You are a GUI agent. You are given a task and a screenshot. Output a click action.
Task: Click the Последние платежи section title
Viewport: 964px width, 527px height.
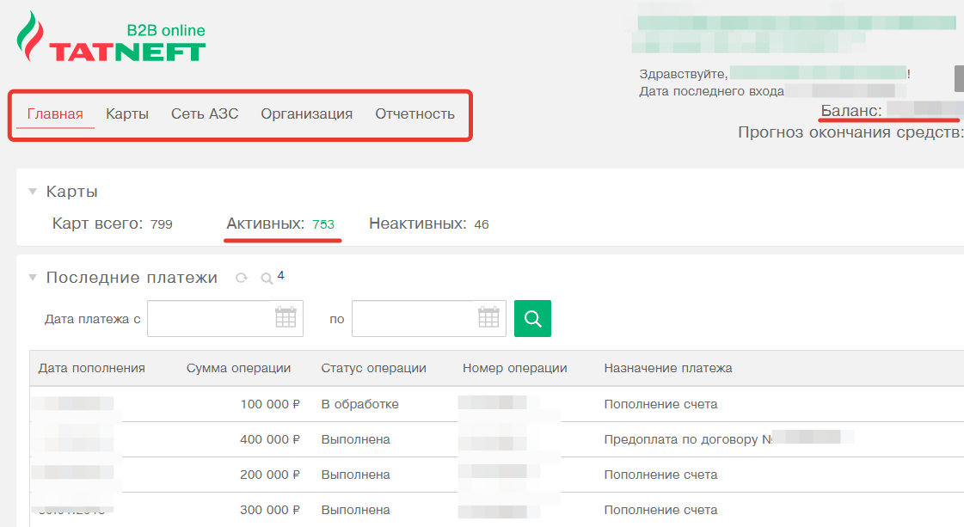tap(132, 278)
